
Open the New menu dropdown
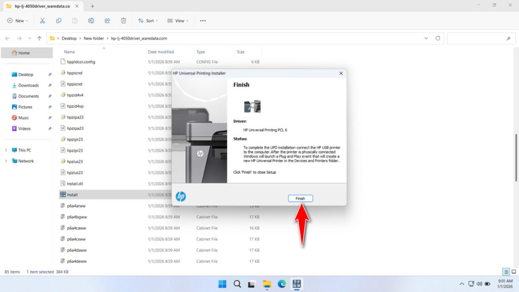(18, 20)
